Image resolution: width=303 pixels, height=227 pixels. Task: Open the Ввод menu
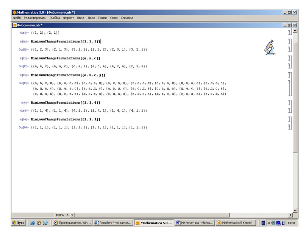[x=81, y=18]
